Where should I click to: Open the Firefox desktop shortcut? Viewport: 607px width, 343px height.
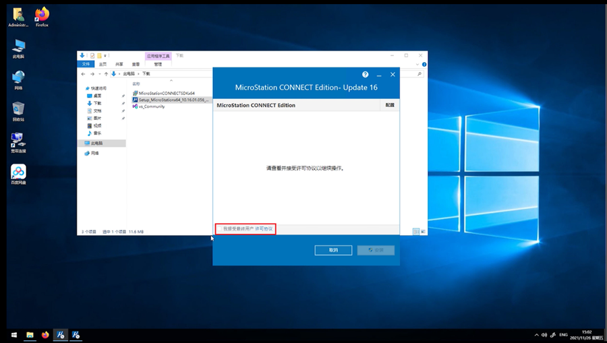(x=42, y=18)
